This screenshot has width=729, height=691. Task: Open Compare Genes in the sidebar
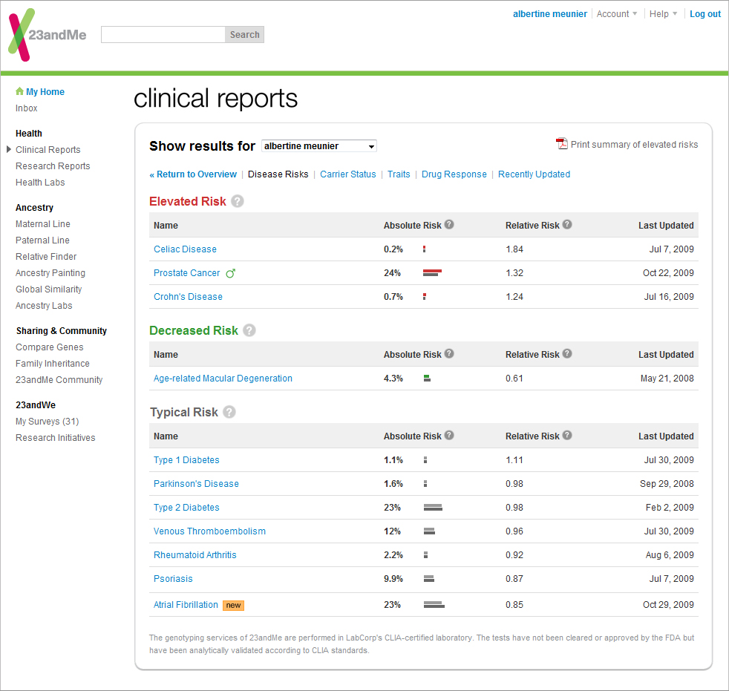[x=49, y=347]
